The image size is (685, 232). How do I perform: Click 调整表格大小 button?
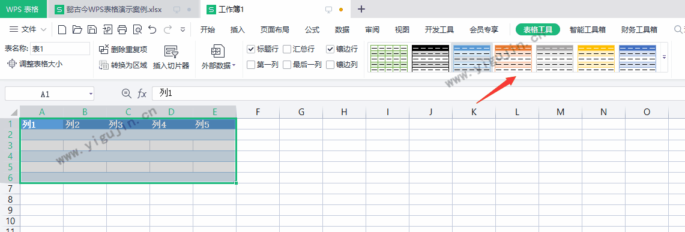coord(35,64)
